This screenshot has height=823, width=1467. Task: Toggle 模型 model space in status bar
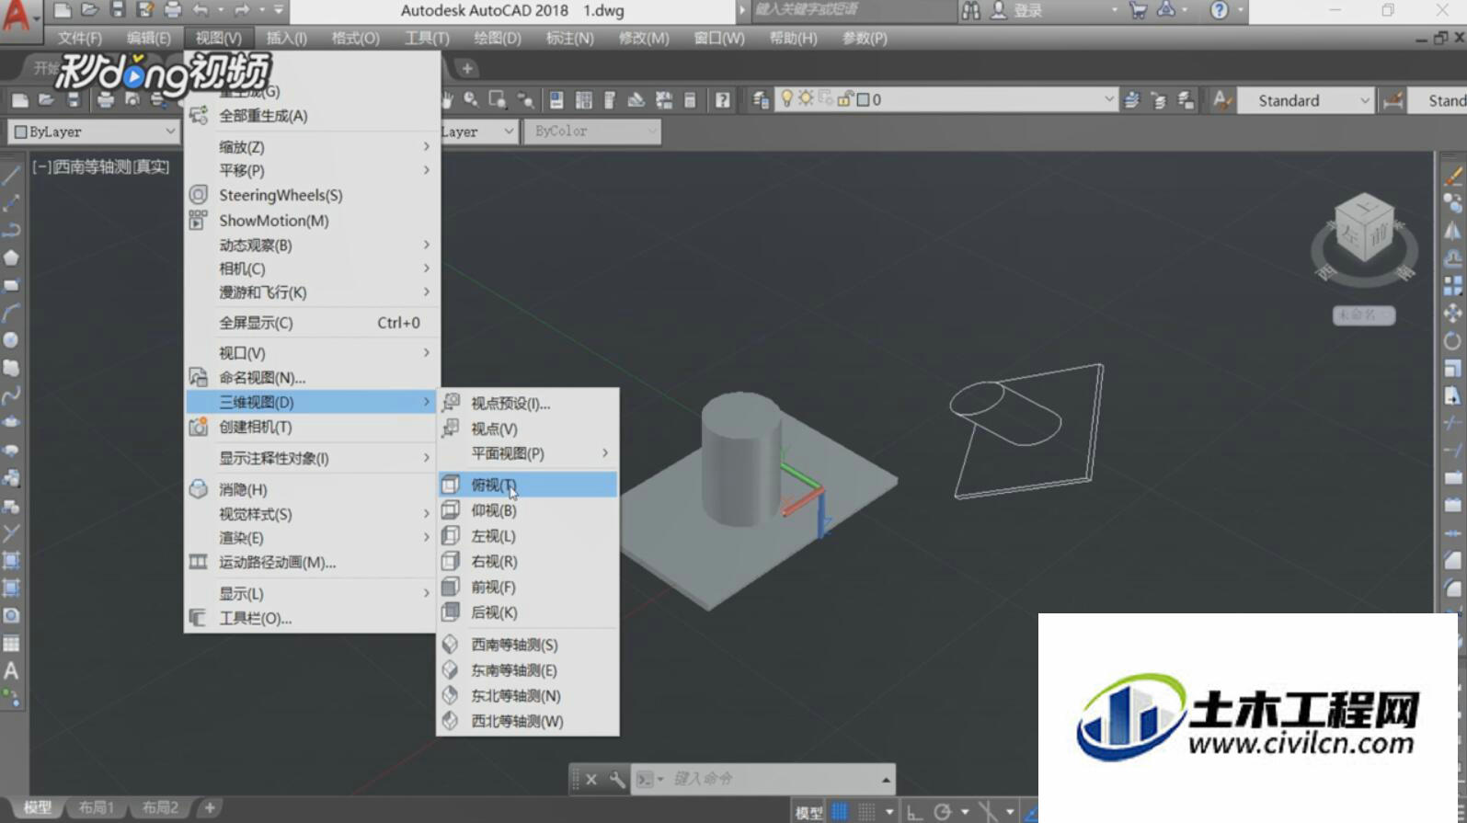click(x=809, y=812)
